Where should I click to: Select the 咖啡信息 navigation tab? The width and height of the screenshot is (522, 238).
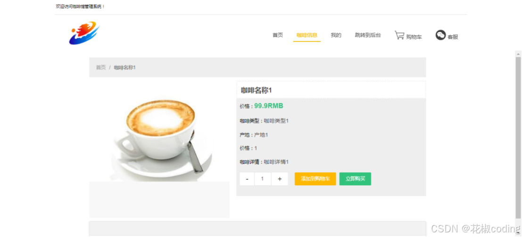click(x=307, y=35)
